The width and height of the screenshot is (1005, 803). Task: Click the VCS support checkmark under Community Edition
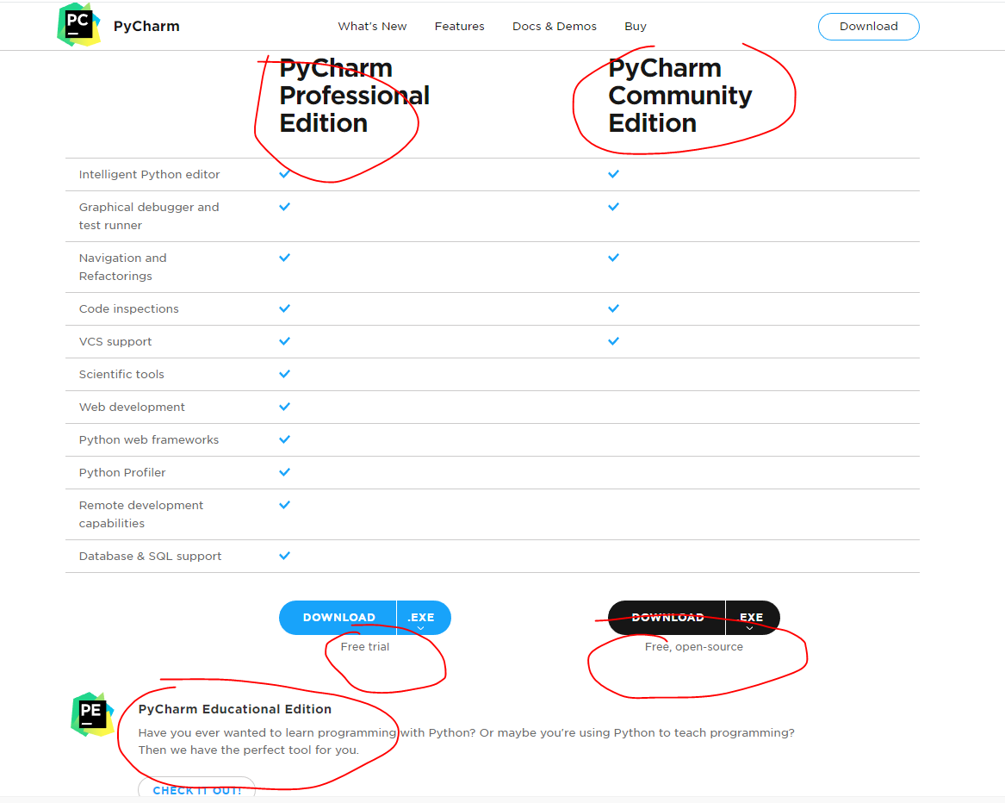614,340
